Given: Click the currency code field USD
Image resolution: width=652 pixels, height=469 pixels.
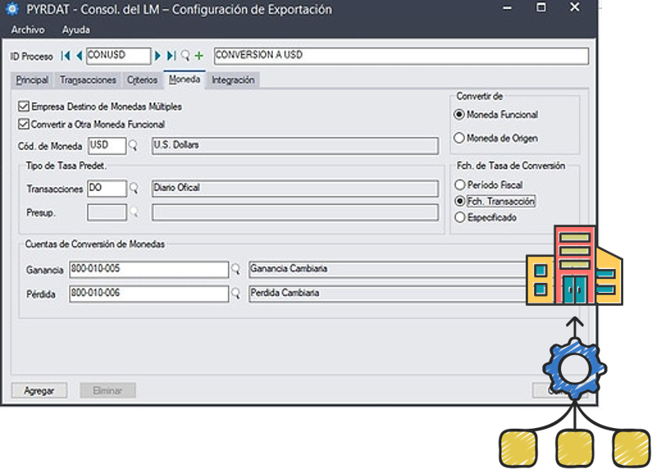Looking at the screenshot, I should pos(107,145).
